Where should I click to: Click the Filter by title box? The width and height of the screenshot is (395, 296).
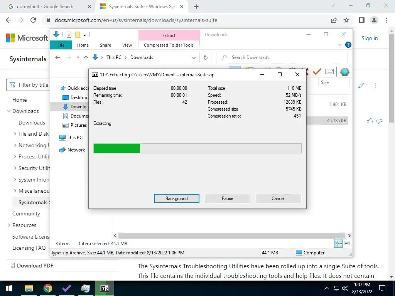28,85
